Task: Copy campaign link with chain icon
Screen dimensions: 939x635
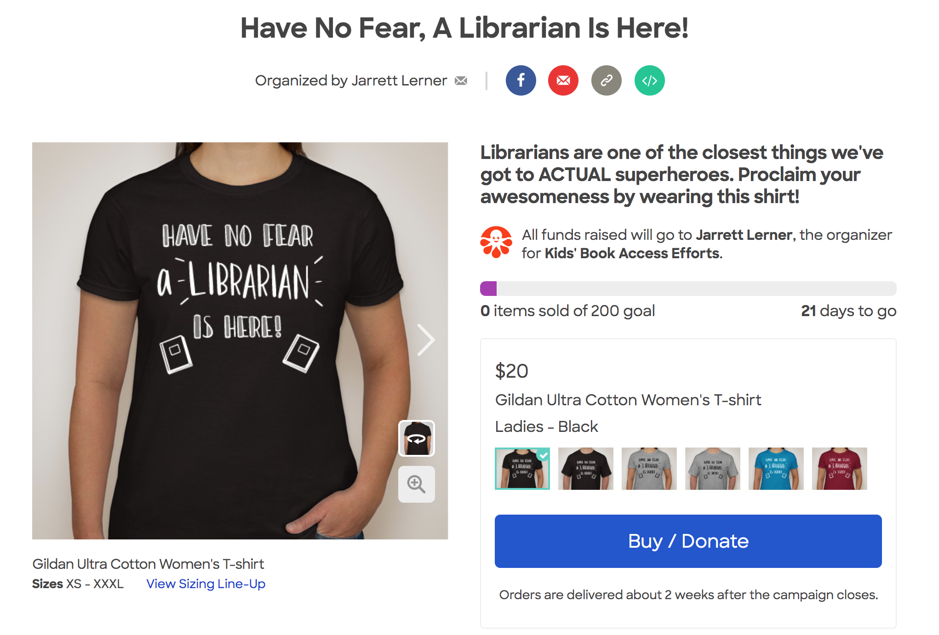Action: coord(607,80)
